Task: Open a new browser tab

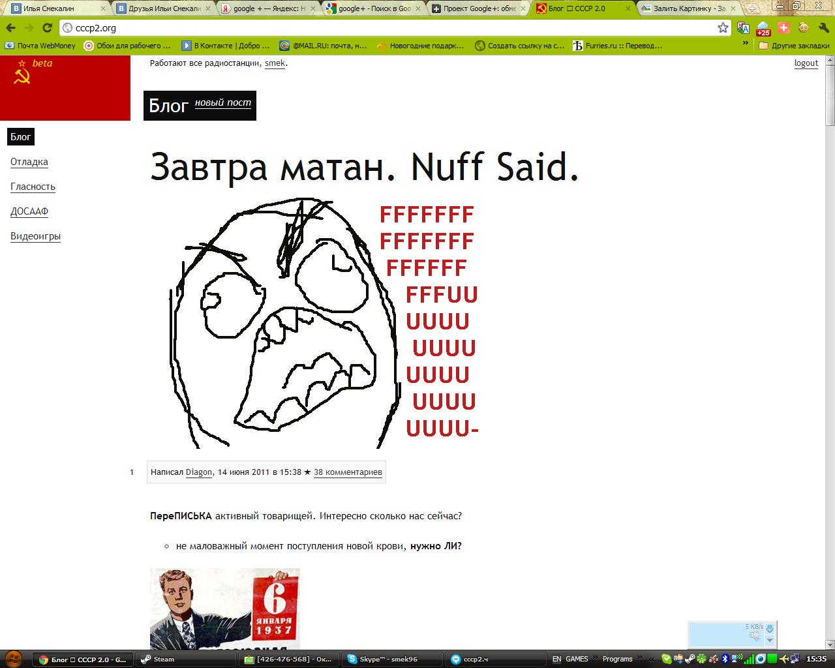Action: coord(752,8)
